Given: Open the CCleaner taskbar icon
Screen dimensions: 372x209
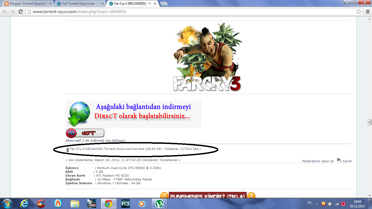Looking at the screenshot, I should click(41, 204).
